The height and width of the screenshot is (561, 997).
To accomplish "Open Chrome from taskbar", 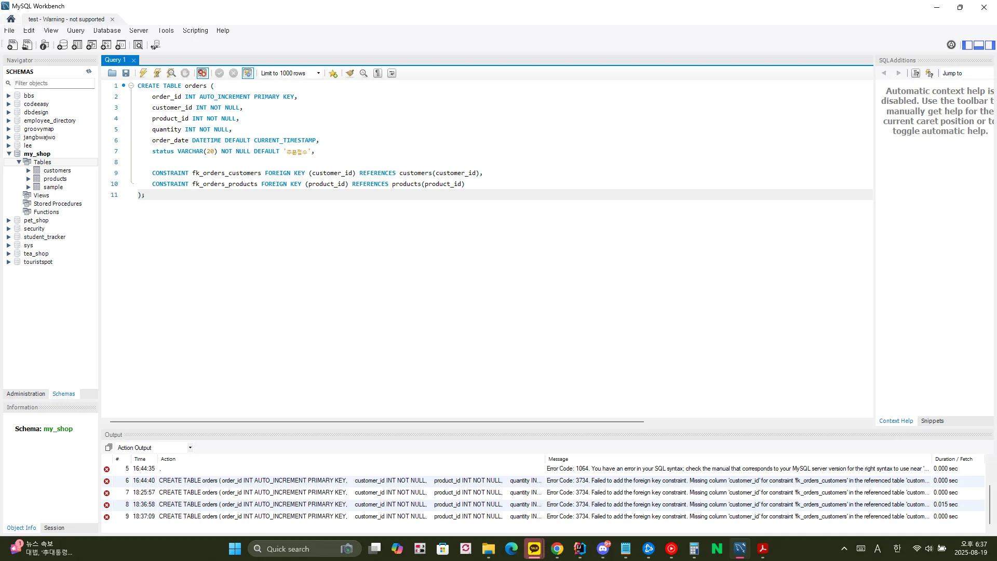I will (x=557, y=549).
